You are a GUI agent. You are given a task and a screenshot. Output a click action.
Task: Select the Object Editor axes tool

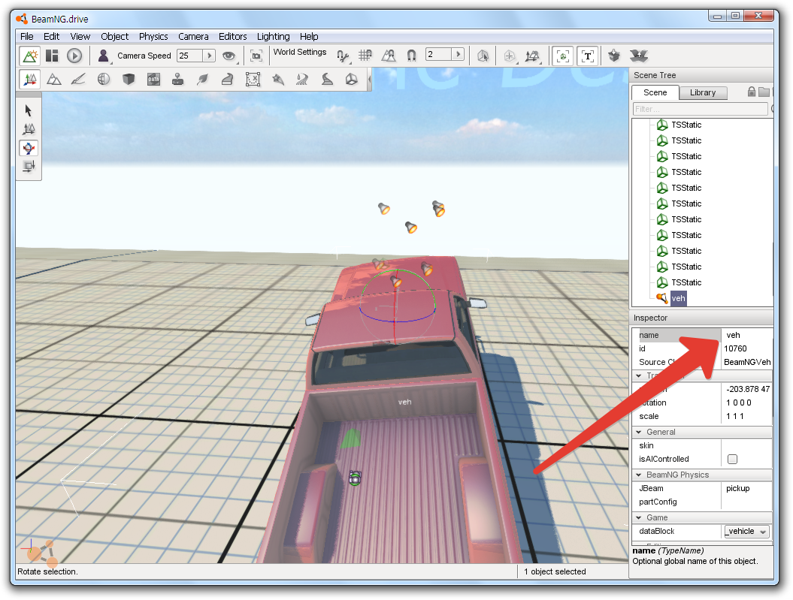point(30,80)
